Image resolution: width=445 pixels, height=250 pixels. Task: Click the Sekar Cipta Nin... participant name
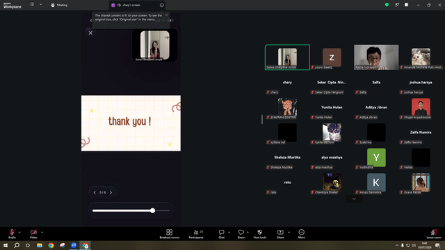tap(332, 82)
